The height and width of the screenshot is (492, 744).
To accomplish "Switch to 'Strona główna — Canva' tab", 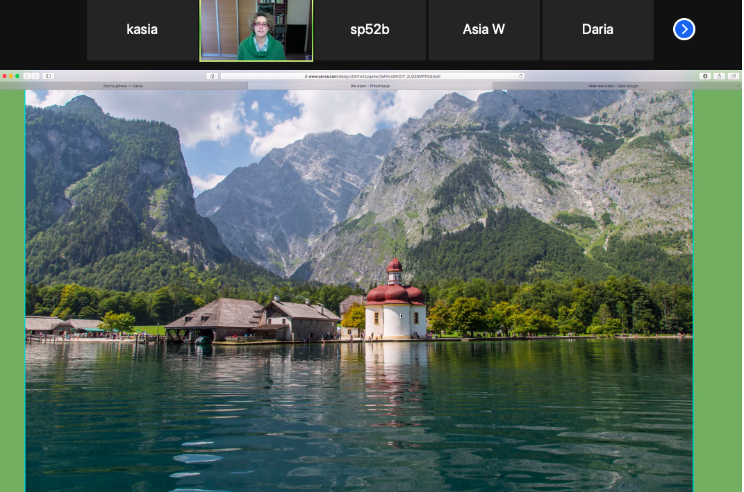I will pos(123,86).
